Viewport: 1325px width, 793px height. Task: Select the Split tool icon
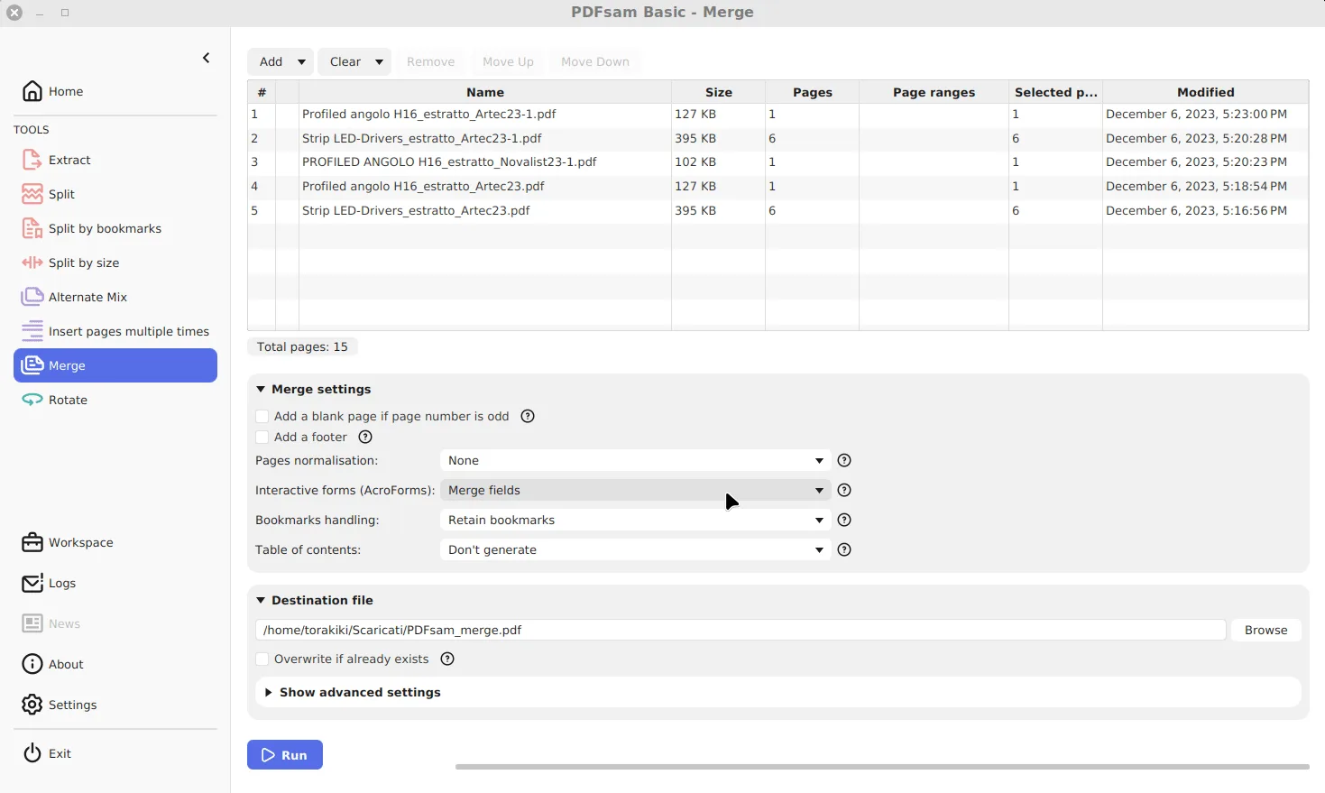[32, 194]
